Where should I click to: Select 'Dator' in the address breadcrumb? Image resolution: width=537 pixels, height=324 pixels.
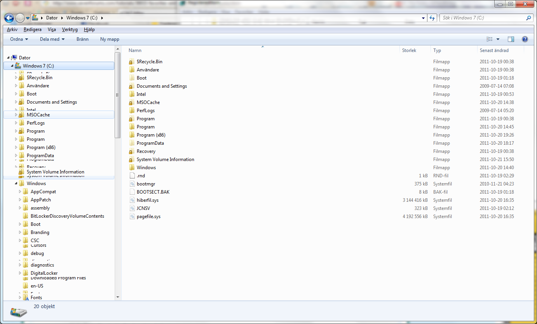click(52, 18)
